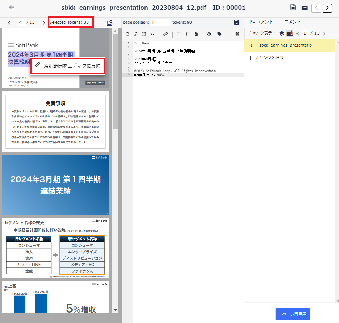
Task: Click the chunk list scroll down arrow
Action: click(338, 301)
